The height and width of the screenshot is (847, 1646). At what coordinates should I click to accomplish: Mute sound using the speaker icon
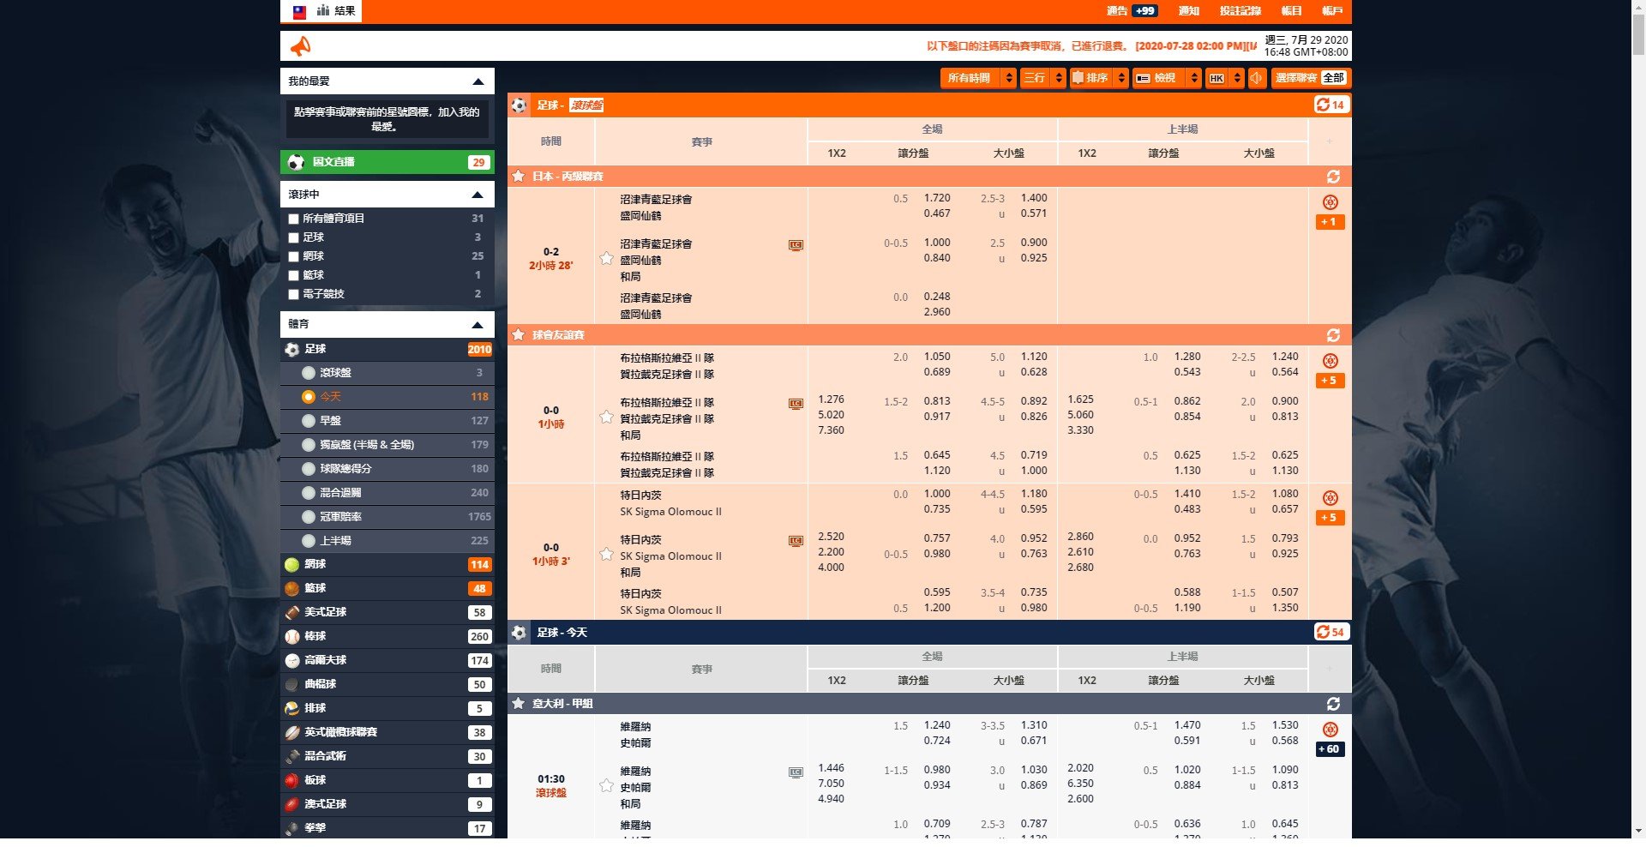[1256, 78]
